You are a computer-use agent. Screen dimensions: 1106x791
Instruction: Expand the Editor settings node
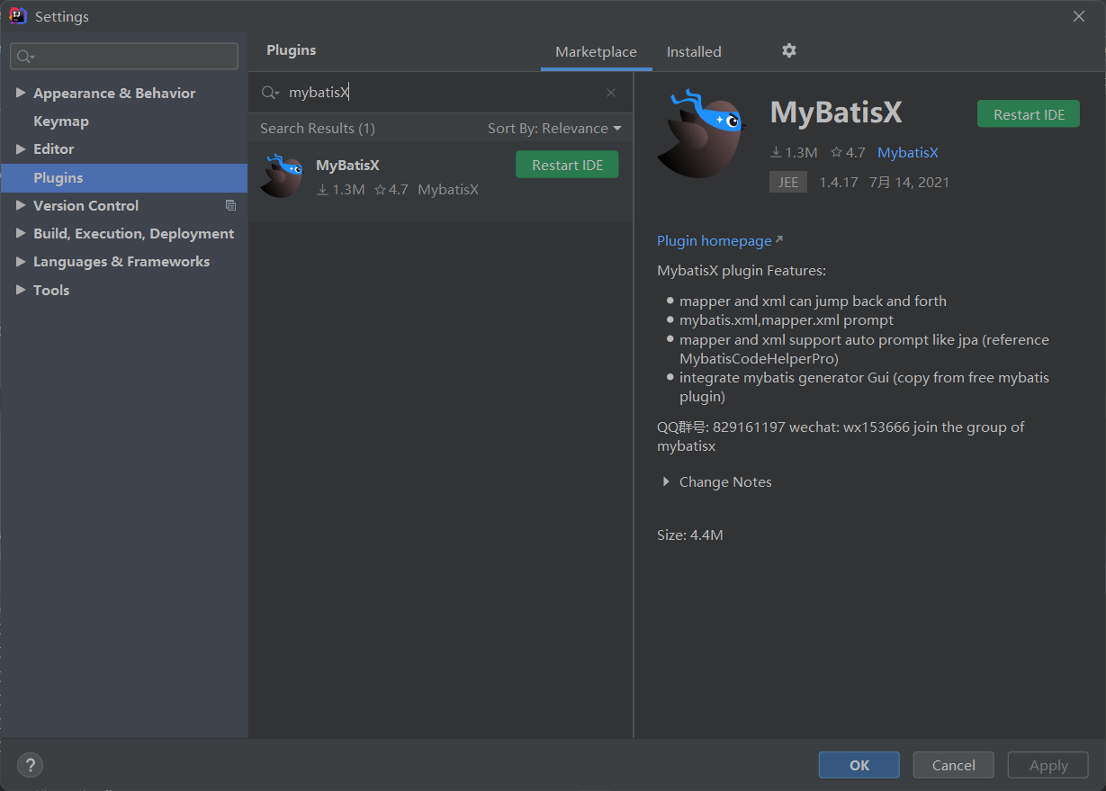click(x=22, y=148)
